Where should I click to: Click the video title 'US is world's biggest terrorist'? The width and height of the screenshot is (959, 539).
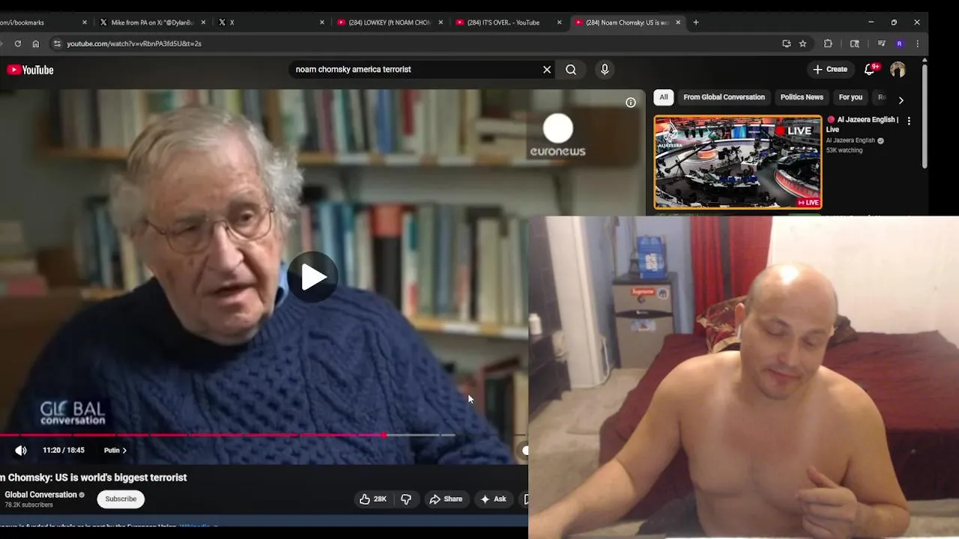click(94, 478)
